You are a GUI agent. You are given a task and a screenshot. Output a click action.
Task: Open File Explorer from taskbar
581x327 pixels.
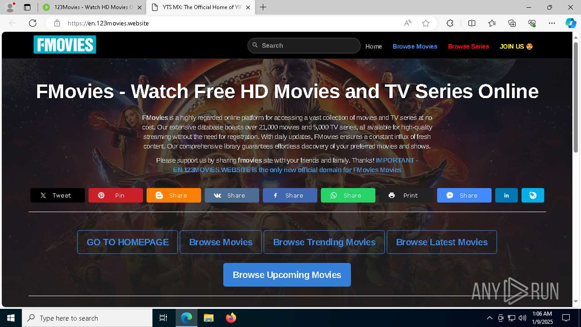pos(208,318)
